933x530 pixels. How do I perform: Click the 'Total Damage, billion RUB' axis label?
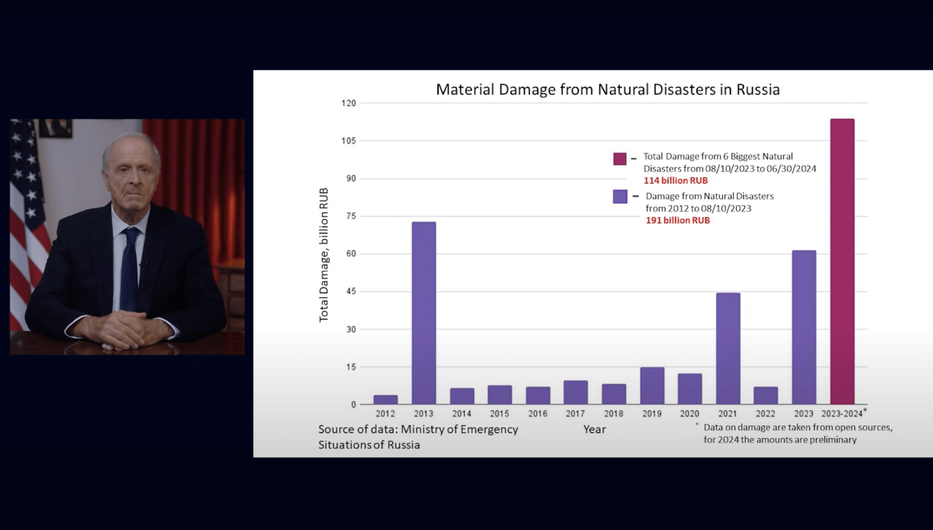[x=324, y=255]
